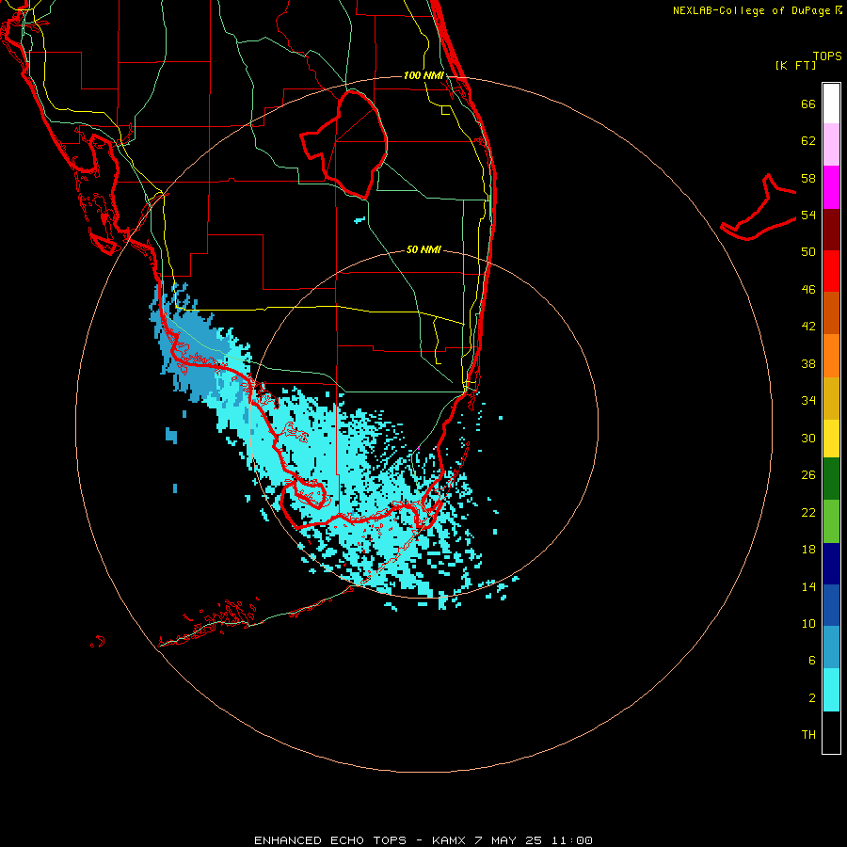Click the magenta legend swatch
This screenshot has height=847, width=847.
click(831, 187)
